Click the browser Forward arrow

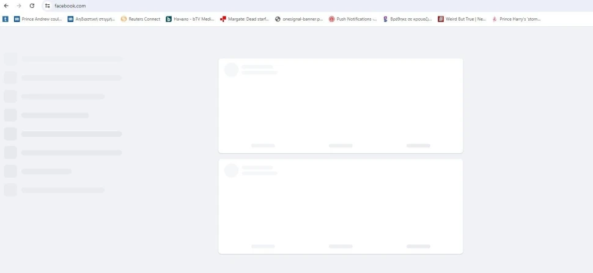click(19, 5)
